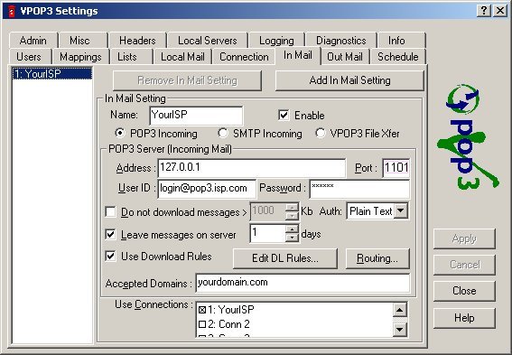Click the title bar question mark help button
Screen dimensions: 512x355
click(485, 11)
